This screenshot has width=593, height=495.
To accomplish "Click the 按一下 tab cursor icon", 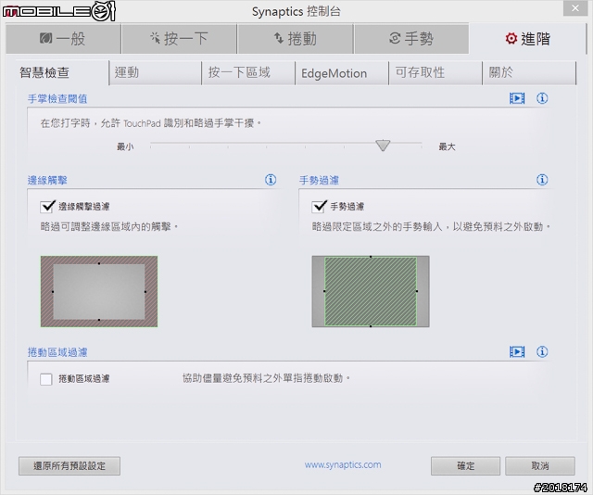I will tap(155, 38).
